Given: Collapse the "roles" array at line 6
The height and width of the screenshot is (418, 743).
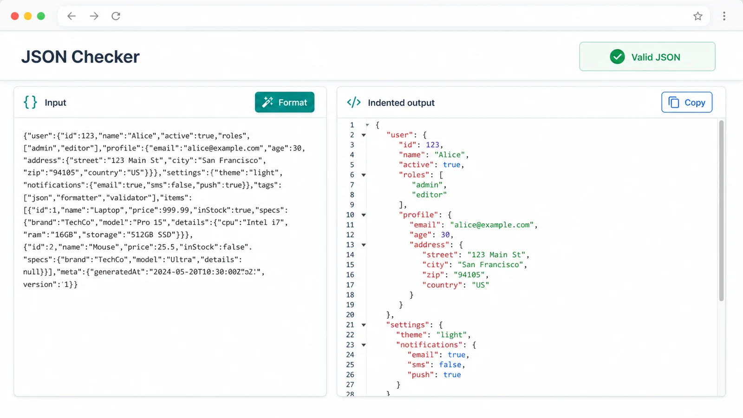Looking at the screenshot, I should coord(364,175).
